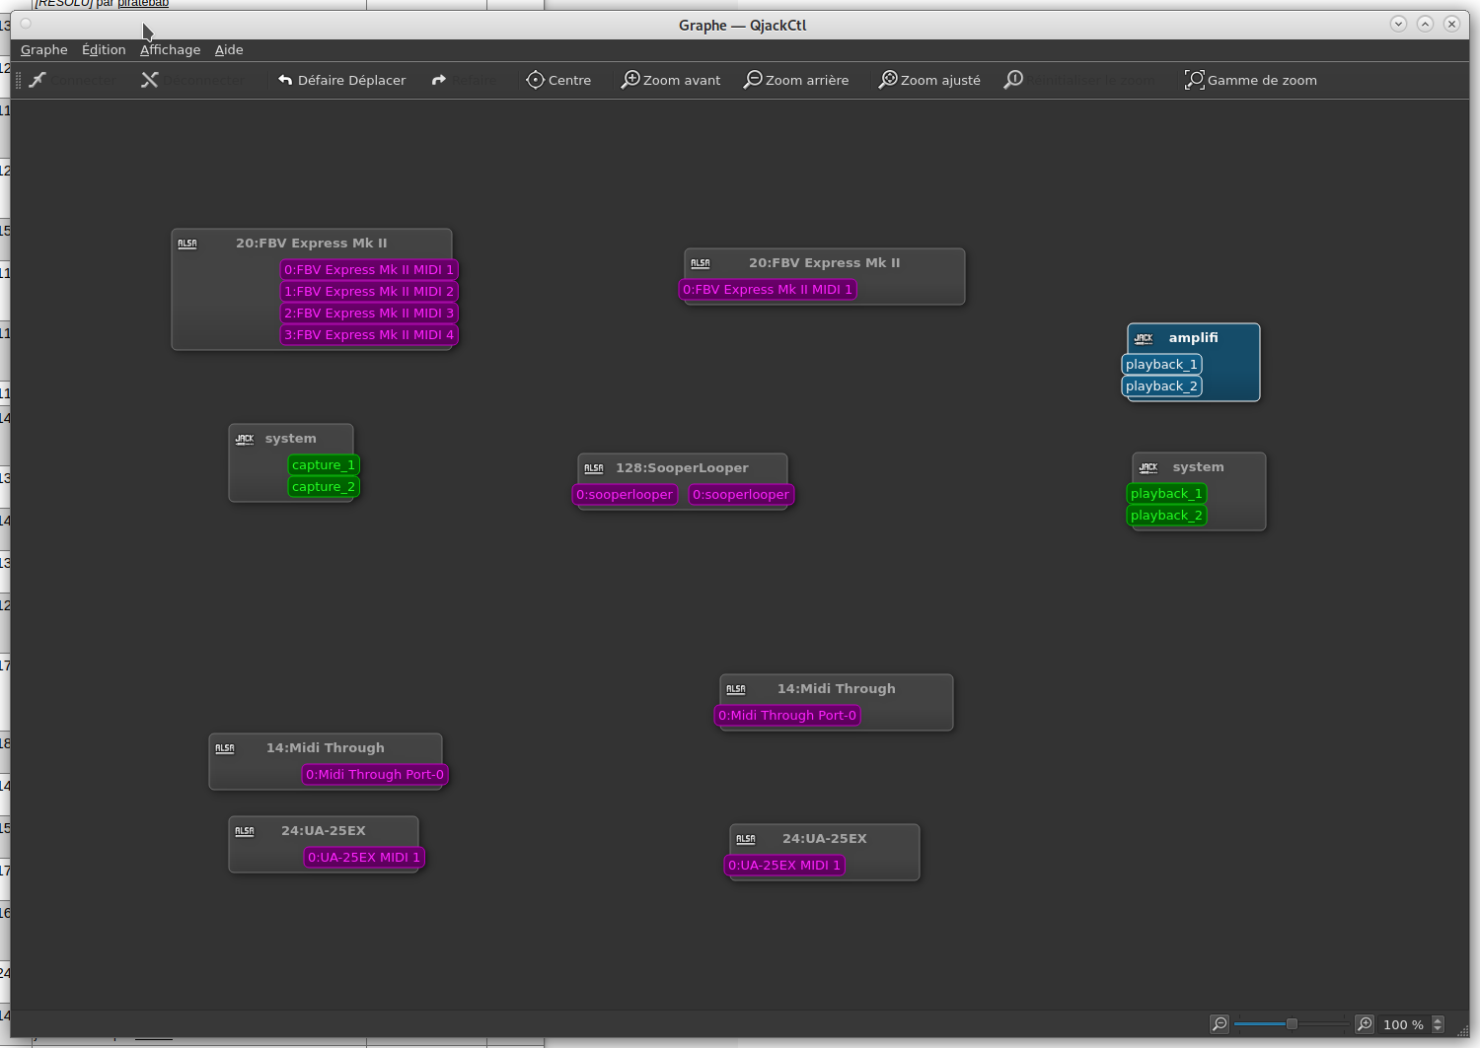Open the Aide menu
The height and width of the screenshot is (1048, 1480).
229,50
